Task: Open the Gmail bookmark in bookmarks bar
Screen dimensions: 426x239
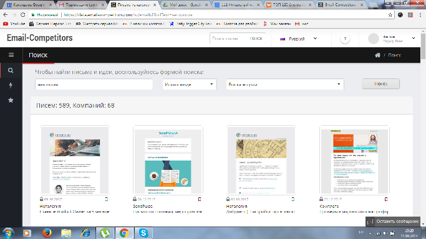Action: [302, 24]
